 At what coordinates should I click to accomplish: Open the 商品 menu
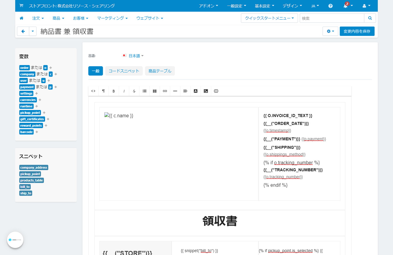pyautogui.click(x=58, y=18)
